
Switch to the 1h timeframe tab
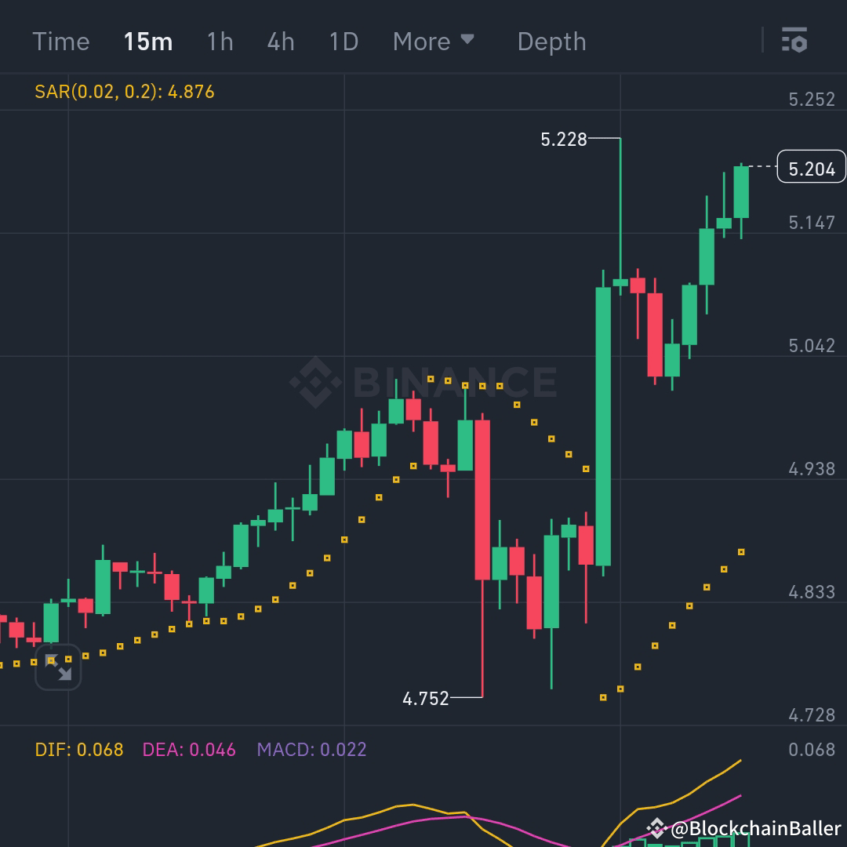tap(219, 41)
